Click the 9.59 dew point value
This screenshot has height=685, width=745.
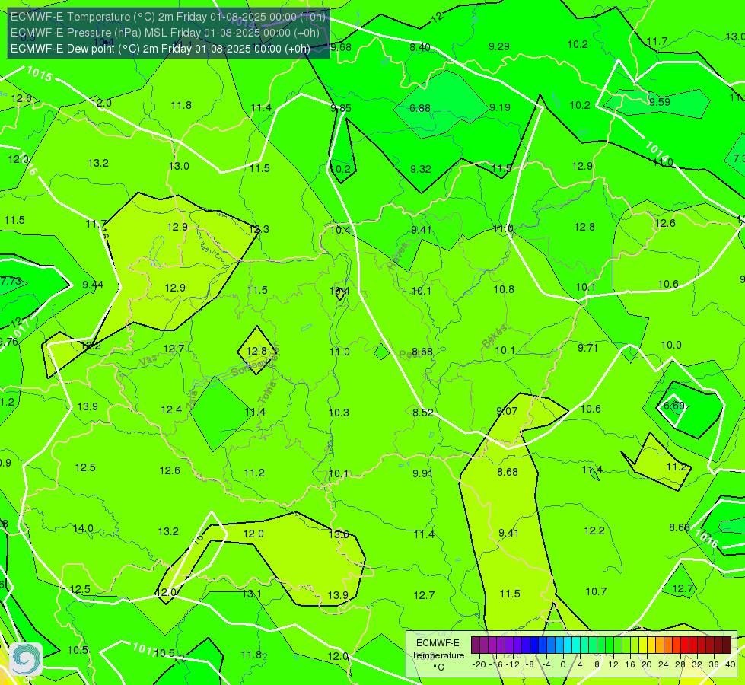pyautogui.click(x=660, y=102)
